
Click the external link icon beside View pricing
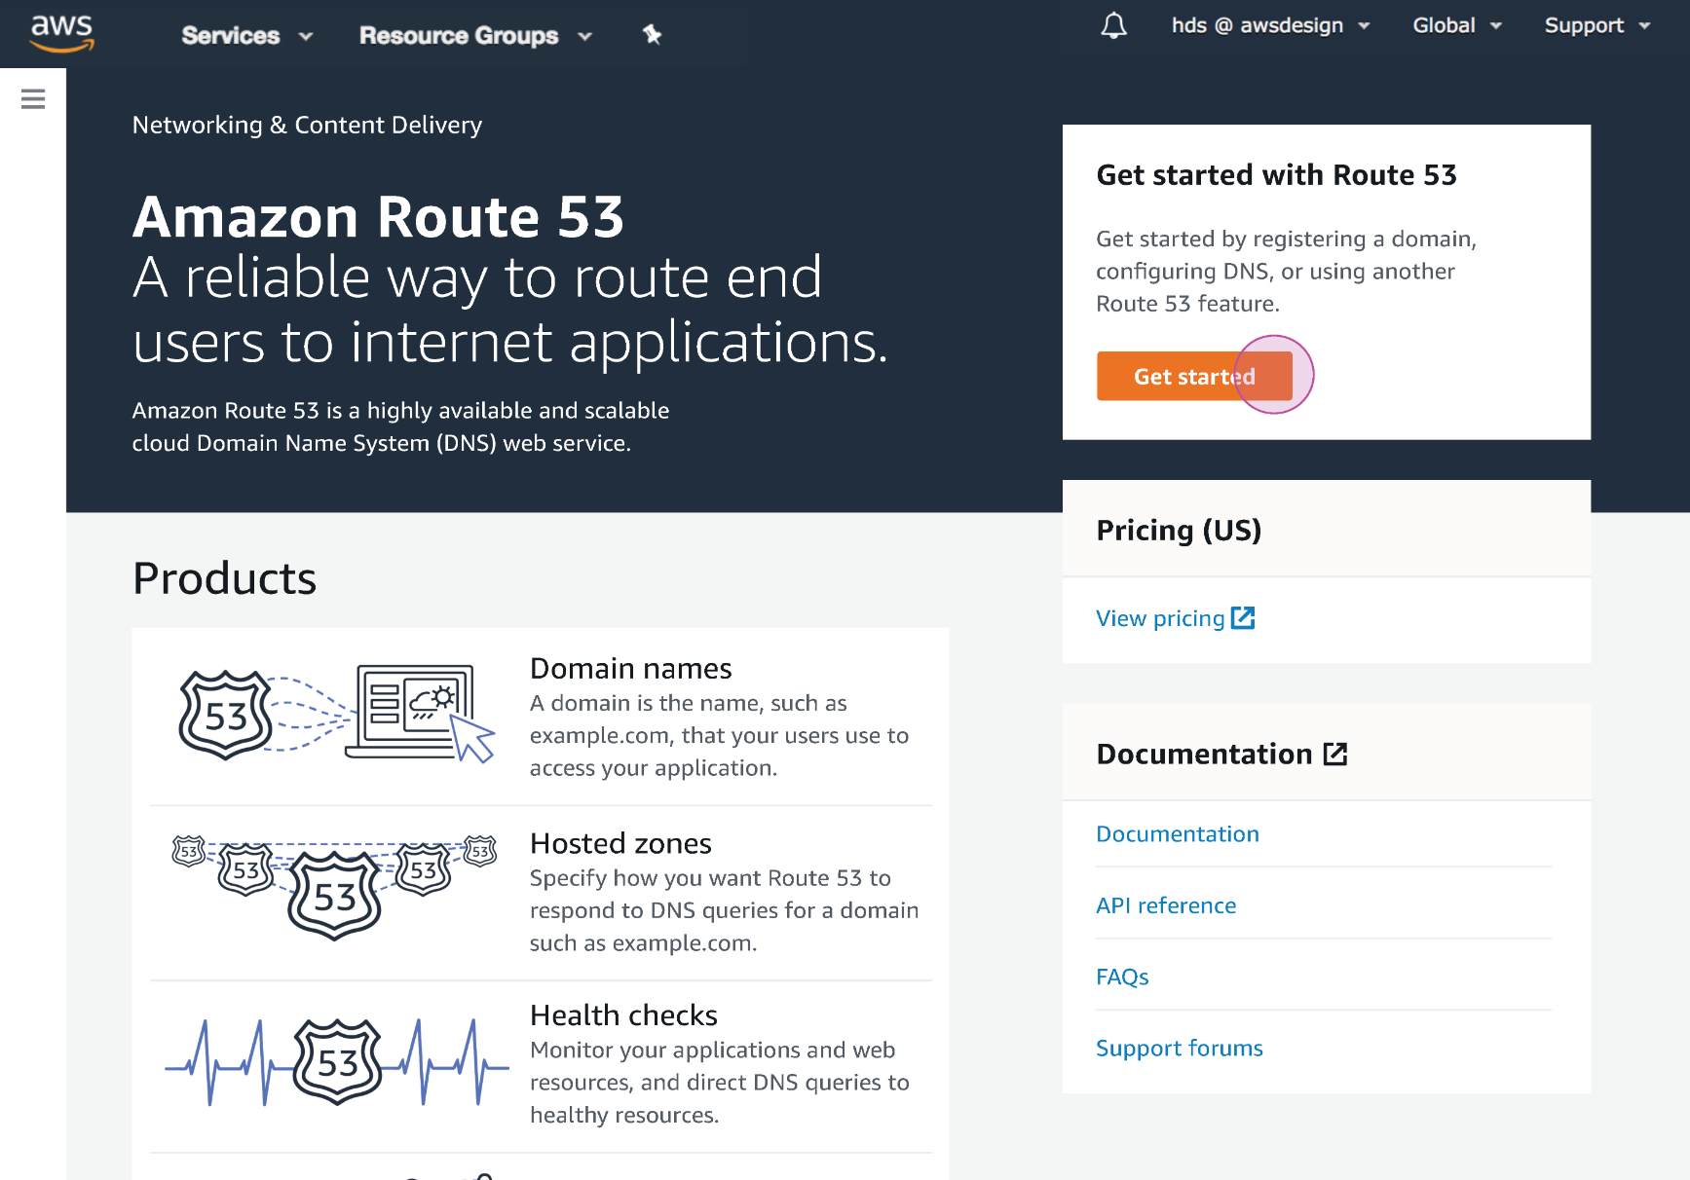pos(1243,618)
